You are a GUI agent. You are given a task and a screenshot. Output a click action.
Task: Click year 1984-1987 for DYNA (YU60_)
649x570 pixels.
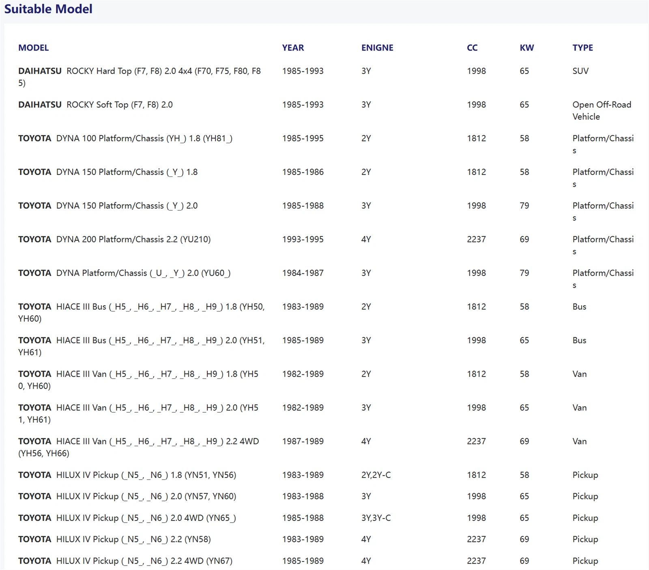(303, 273)
